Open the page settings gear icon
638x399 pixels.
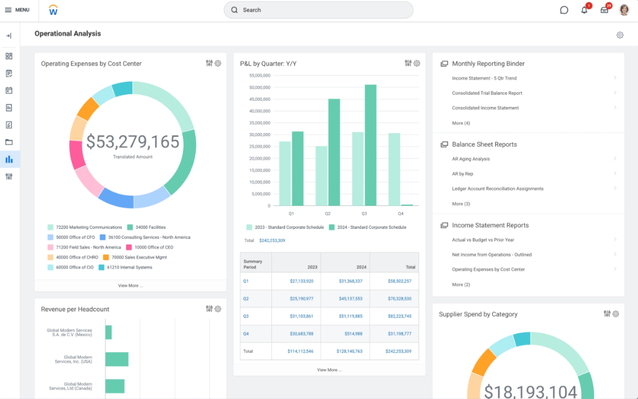[620, 35]
